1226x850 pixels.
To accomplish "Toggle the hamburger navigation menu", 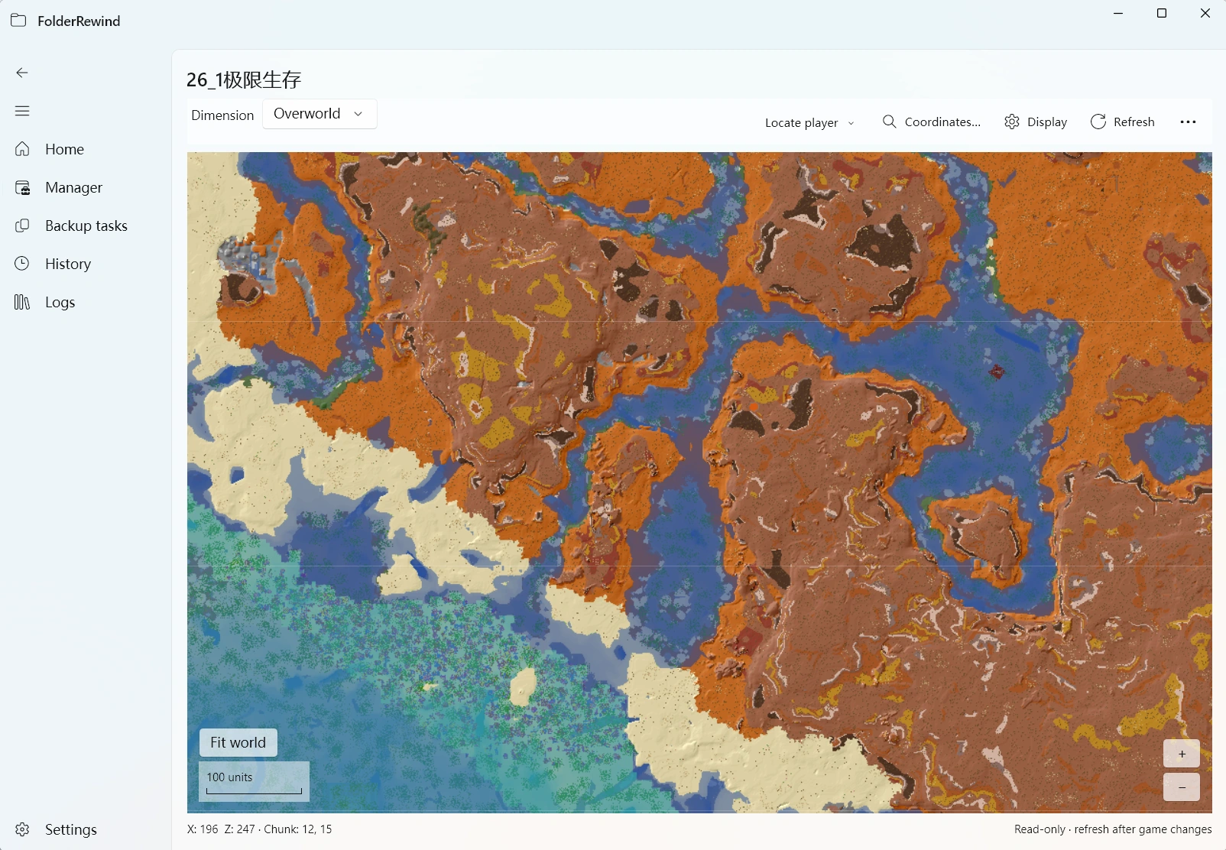I will point(22,111).
